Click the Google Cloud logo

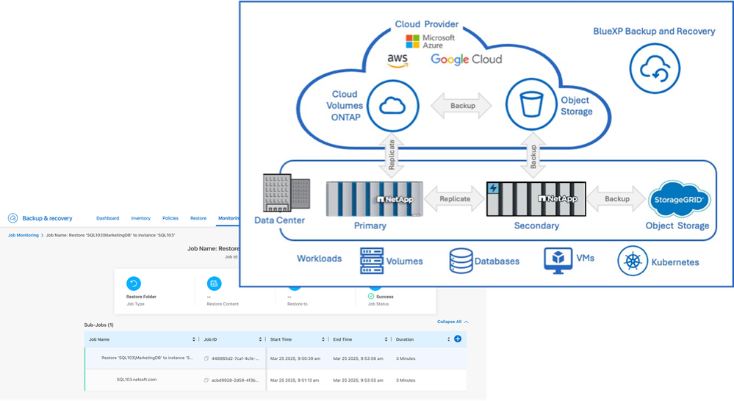pos(467,59)
